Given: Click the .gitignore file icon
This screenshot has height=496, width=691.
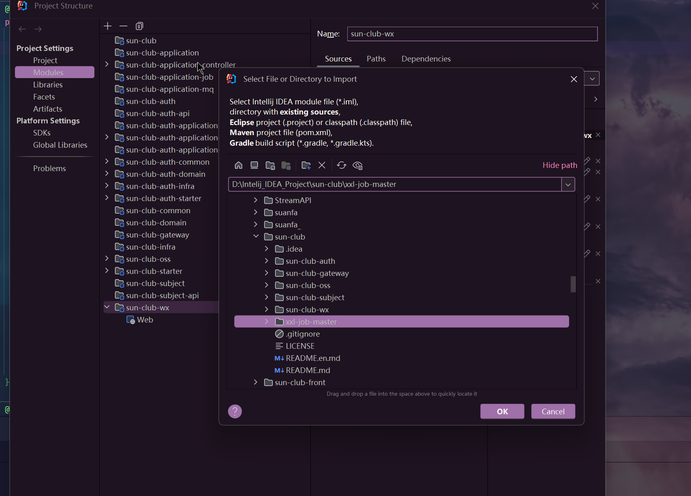Looking at the screenshot, I should pyautogui.click(x=279, y=334).
